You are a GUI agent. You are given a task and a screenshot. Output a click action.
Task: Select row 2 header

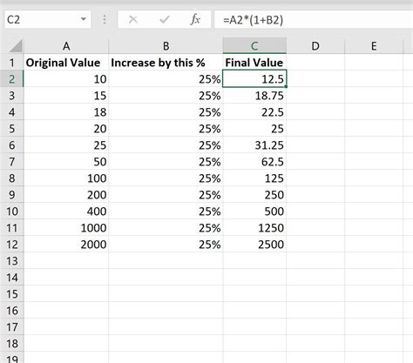pos(12,79)
